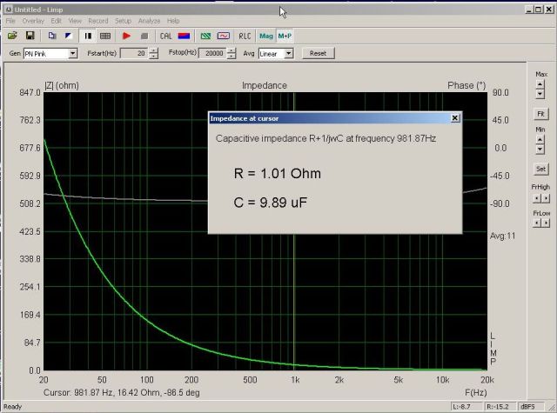Click the FrHigh right arrow
Viewport: 557px width, 413px height.
(x=546, y=198)
